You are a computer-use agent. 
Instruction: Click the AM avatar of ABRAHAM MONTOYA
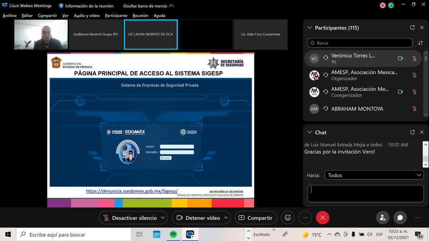(x=314, y=109)
